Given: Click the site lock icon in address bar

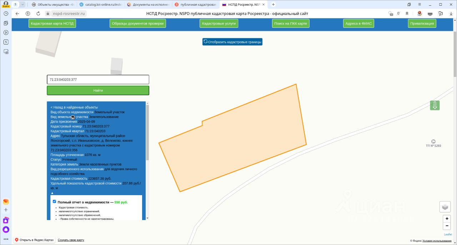Looking at the screenshot, I should pos(47,14).
